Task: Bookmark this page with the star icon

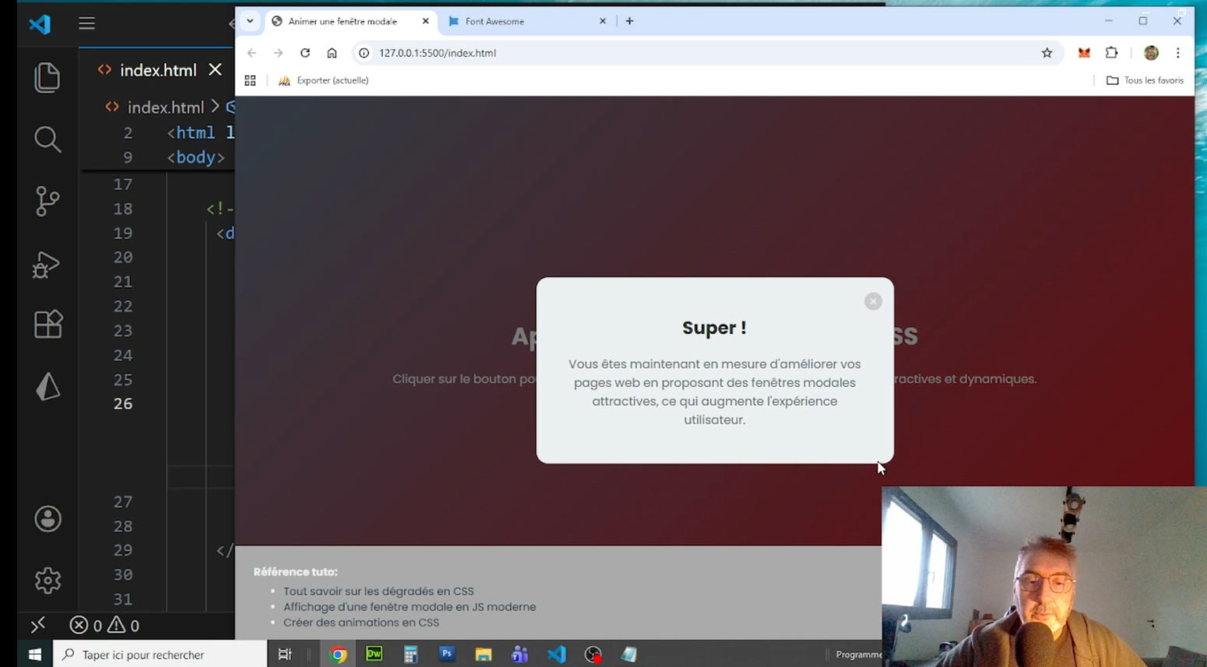Action: click(x=1047, y=53)
